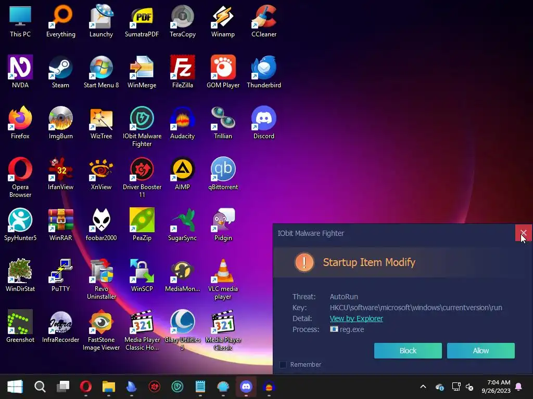The width and height of the screenshot is (533, 399).
Task: Select the IrfanView desktop icon
Action: 61,174
